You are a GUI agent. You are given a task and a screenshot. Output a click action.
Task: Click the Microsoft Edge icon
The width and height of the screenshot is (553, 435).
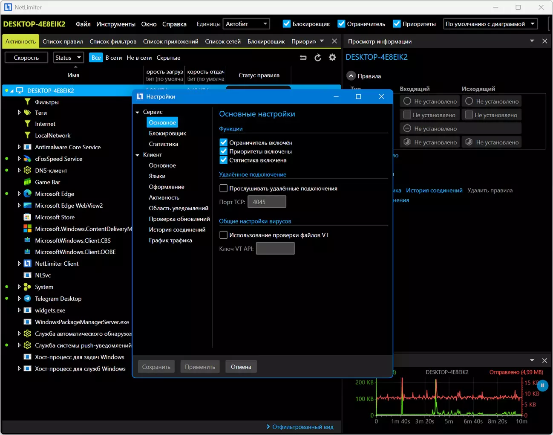(x=28, y=194)
